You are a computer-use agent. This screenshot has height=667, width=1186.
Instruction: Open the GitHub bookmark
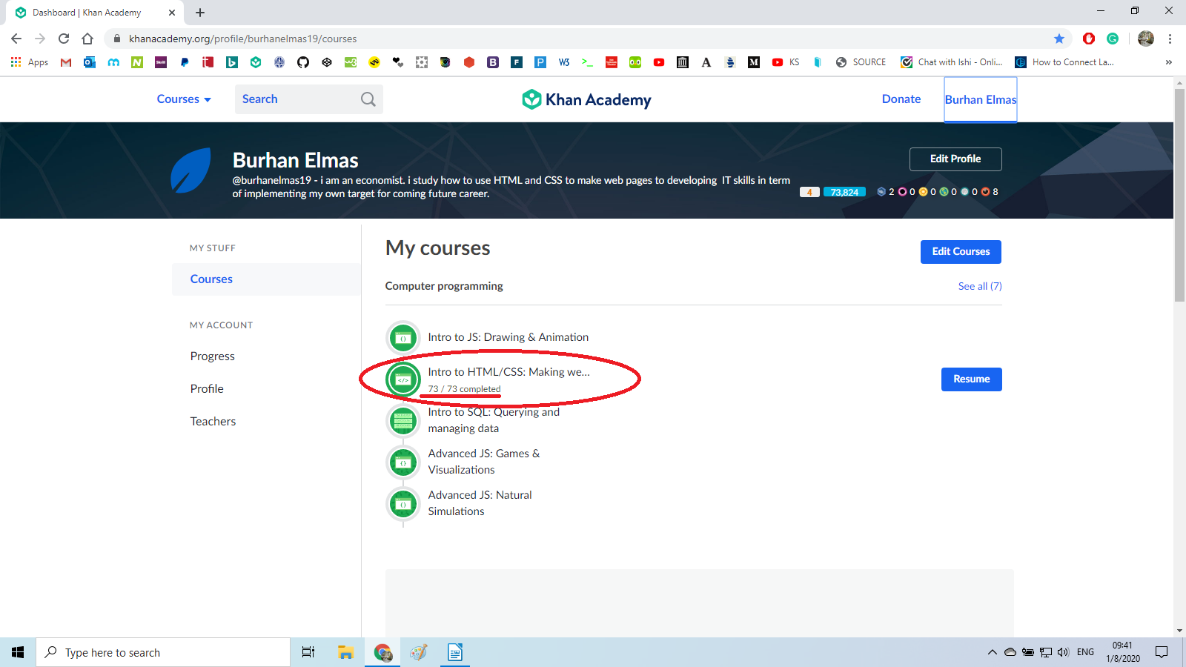(x=303, y=62)
